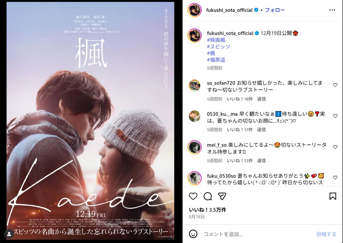Reply to so_sofan720's comment

point(261,99)
